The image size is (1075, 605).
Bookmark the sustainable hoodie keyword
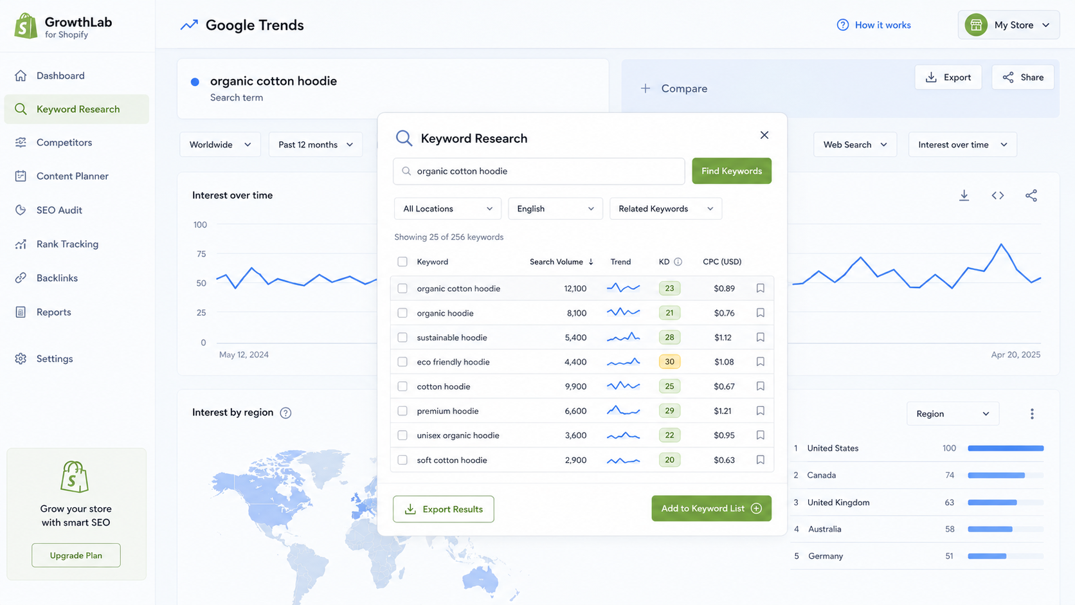coord(760,337)
